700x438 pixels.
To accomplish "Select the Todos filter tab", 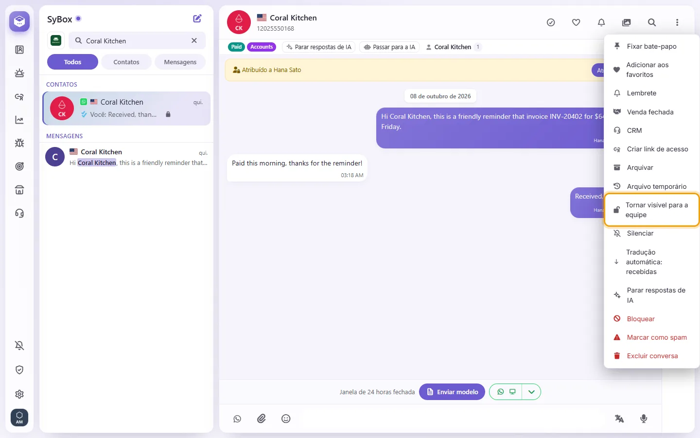I will (72, 62).
